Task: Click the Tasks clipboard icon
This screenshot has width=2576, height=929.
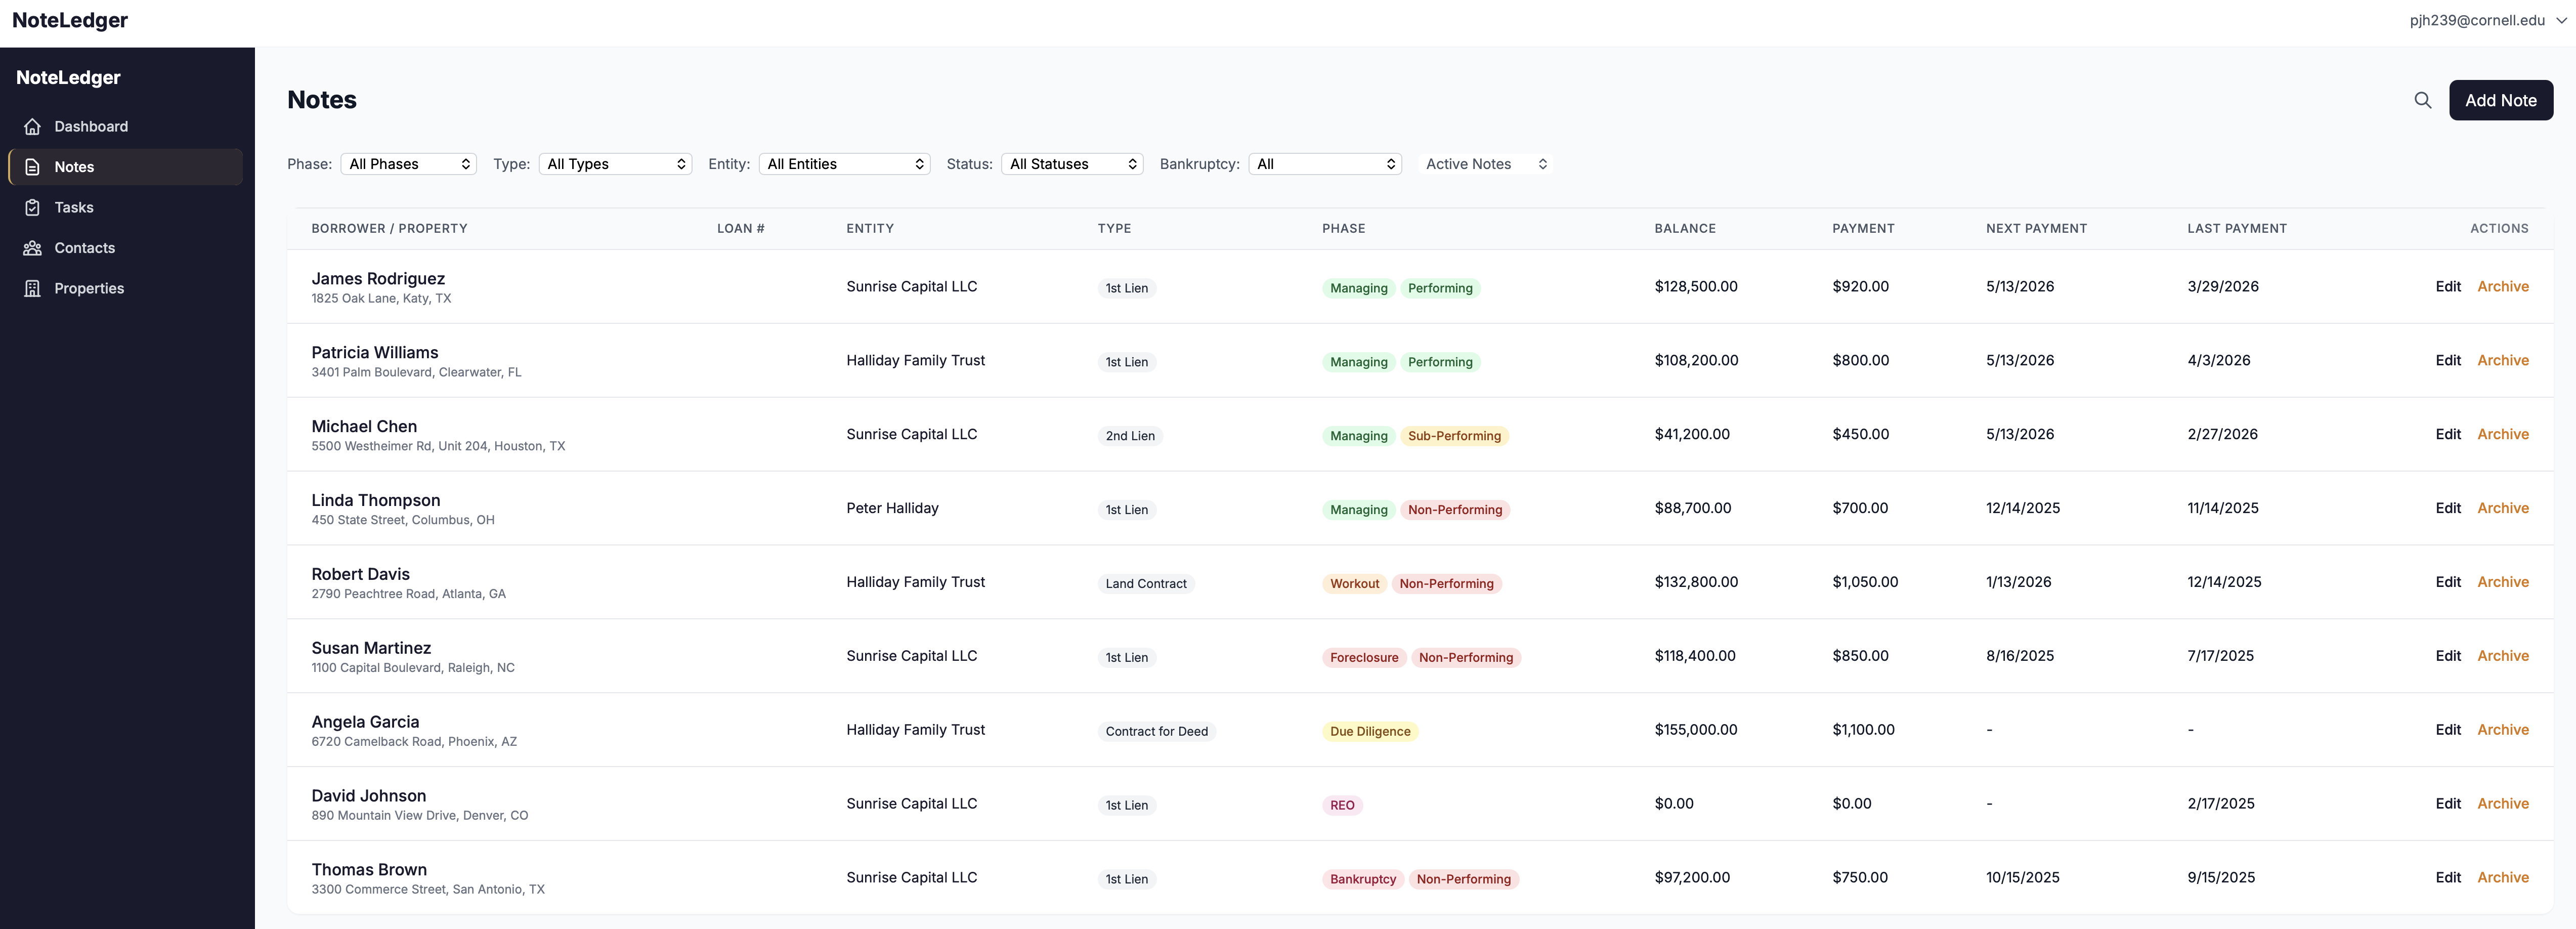Action: pos(33,208)
